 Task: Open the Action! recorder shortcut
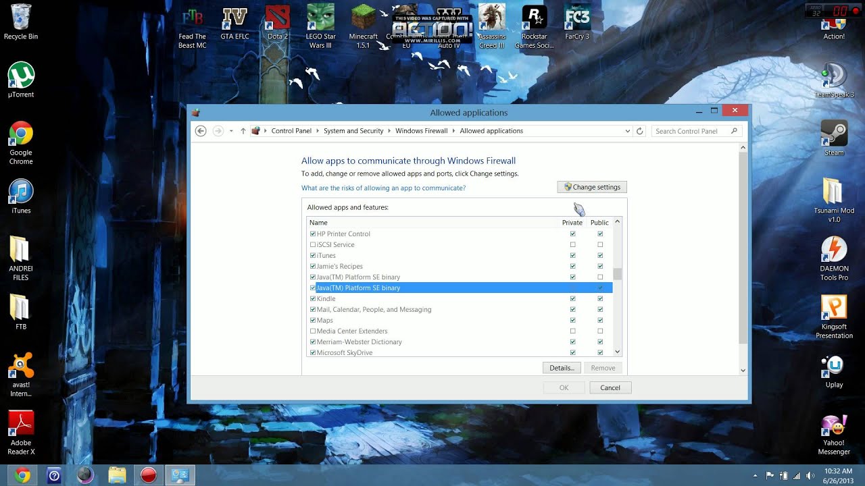click(x=834, y=28)
